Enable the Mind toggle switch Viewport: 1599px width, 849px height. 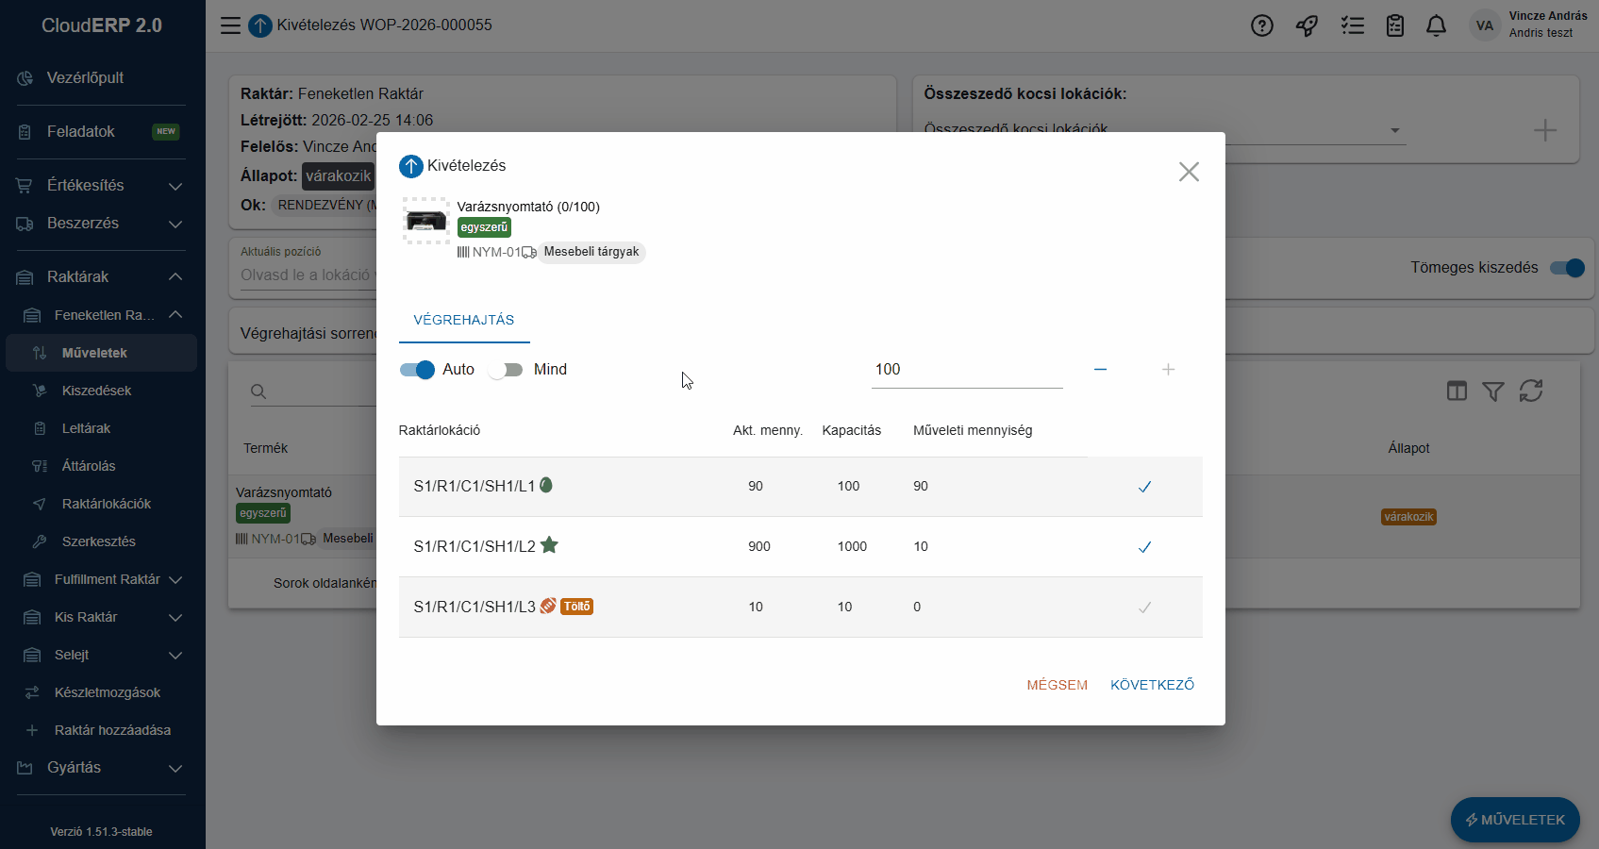pos(506,370)
